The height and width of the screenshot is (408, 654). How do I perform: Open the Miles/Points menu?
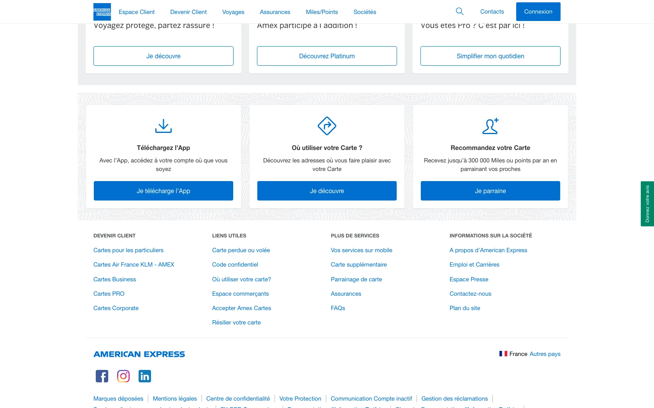[322, 12]
